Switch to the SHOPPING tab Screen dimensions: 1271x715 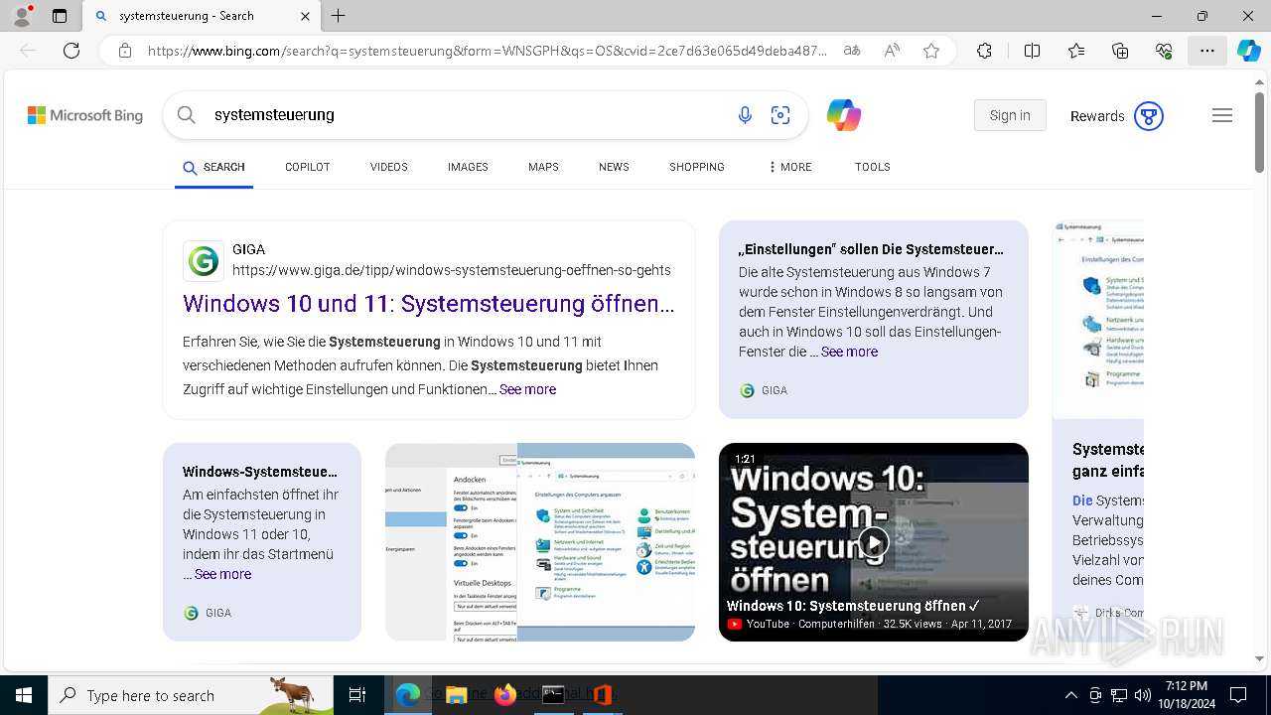click(697, 167)
